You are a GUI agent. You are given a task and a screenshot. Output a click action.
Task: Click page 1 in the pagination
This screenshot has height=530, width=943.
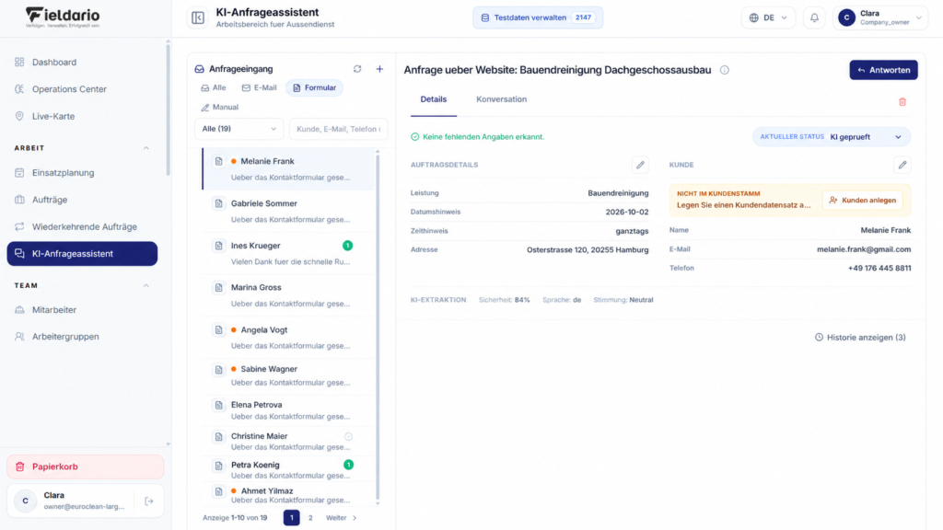(x=292, y=518)
